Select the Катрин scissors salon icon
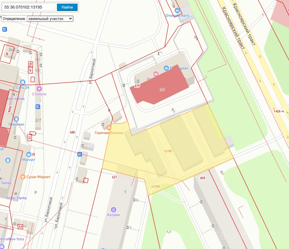 pos(113,209)
